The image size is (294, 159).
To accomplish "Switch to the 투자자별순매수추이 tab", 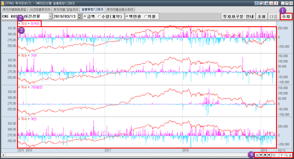I will click(x=120, y=10).
